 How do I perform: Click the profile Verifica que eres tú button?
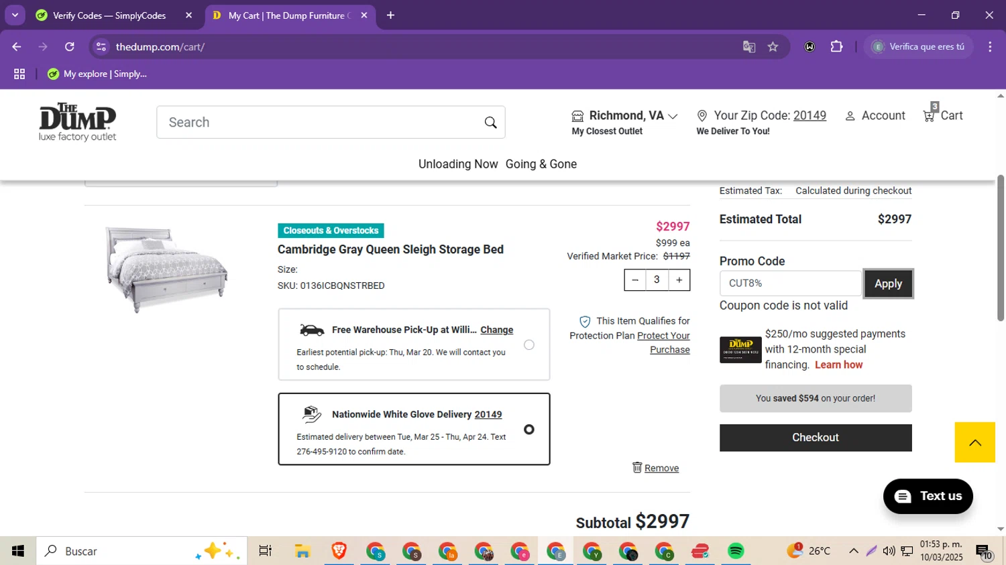(918, 46)
